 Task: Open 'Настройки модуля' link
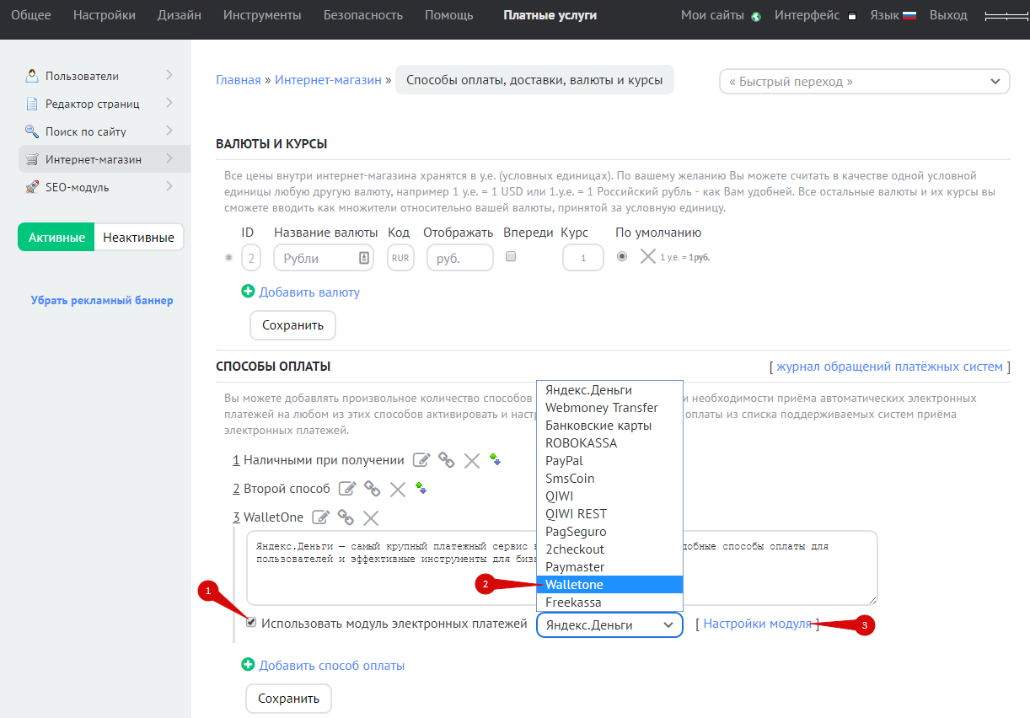coord(757,624)
